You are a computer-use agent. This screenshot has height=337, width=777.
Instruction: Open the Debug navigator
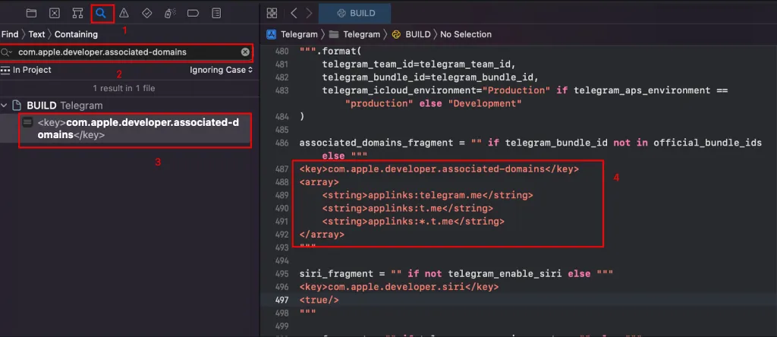coord(170,13)
